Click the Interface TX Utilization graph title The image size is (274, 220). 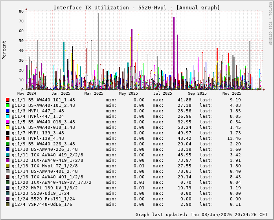(136, 7)
